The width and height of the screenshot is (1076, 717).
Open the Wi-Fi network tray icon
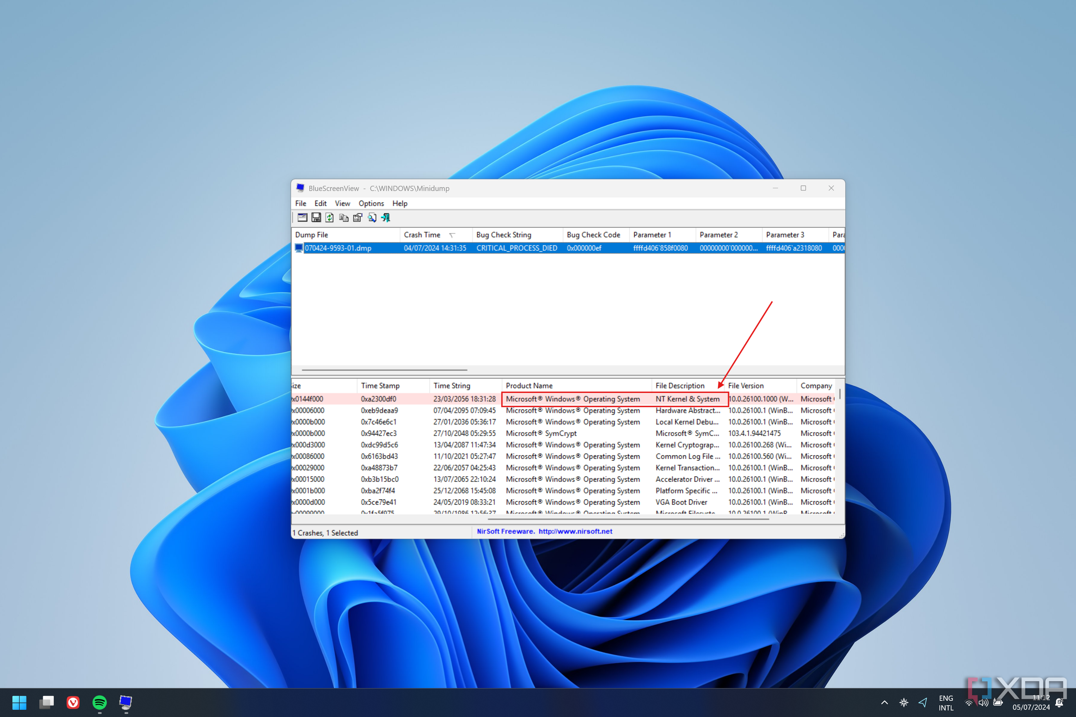(969, 703)
